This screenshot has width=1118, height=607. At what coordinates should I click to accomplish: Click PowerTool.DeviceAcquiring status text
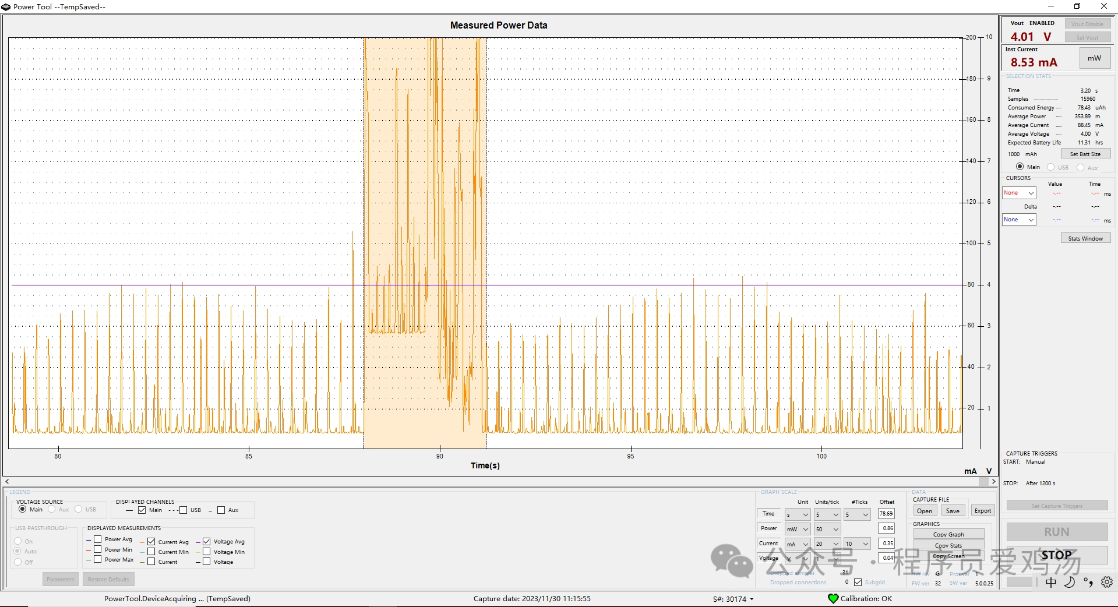tap(177, 599)
